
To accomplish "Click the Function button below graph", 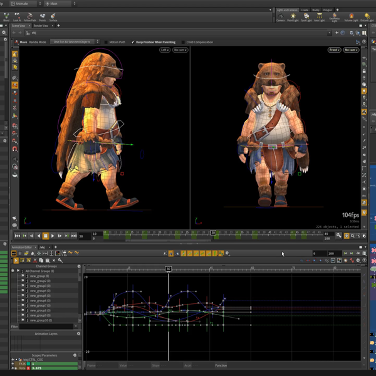I will click(221, 365).
